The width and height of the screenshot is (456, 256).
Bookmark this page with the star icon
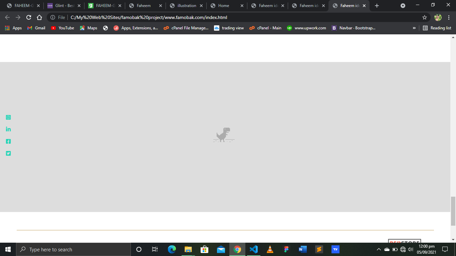425,17
